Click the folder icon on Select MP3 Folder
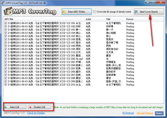This screenshot has height=118, width=167. 64,12
